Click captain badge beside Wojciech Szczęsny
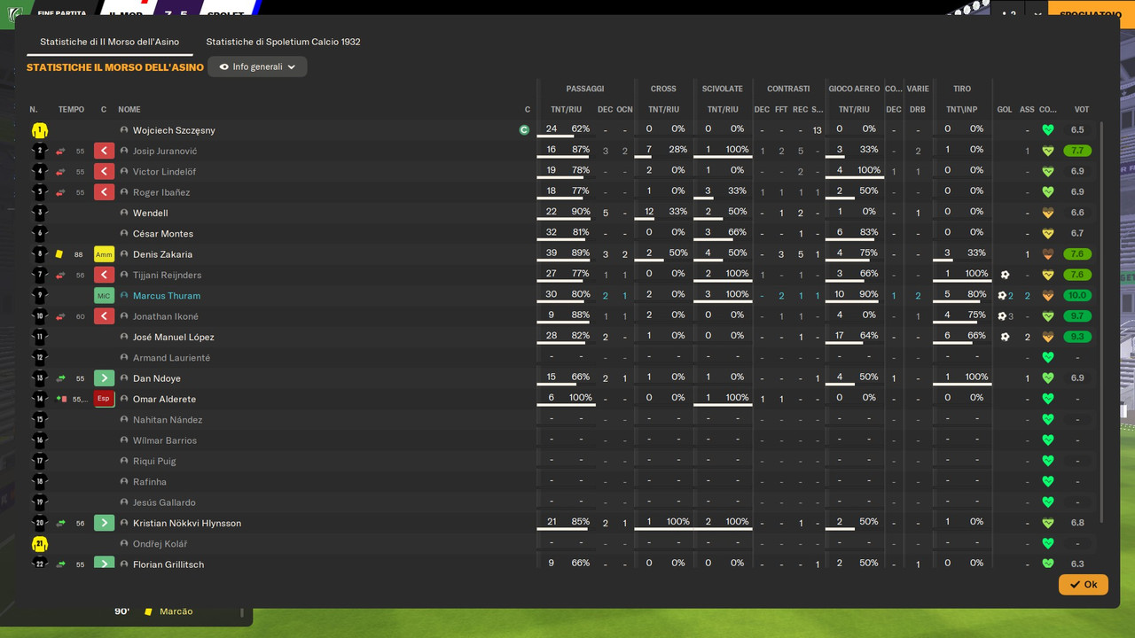This screenshot has width=1135, height=638. click(524, 130)
